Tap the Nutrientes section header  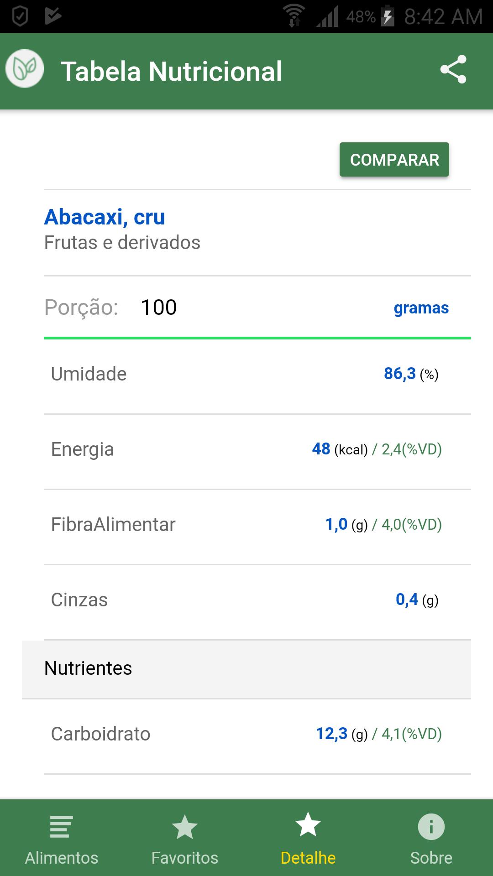(246, 669)
